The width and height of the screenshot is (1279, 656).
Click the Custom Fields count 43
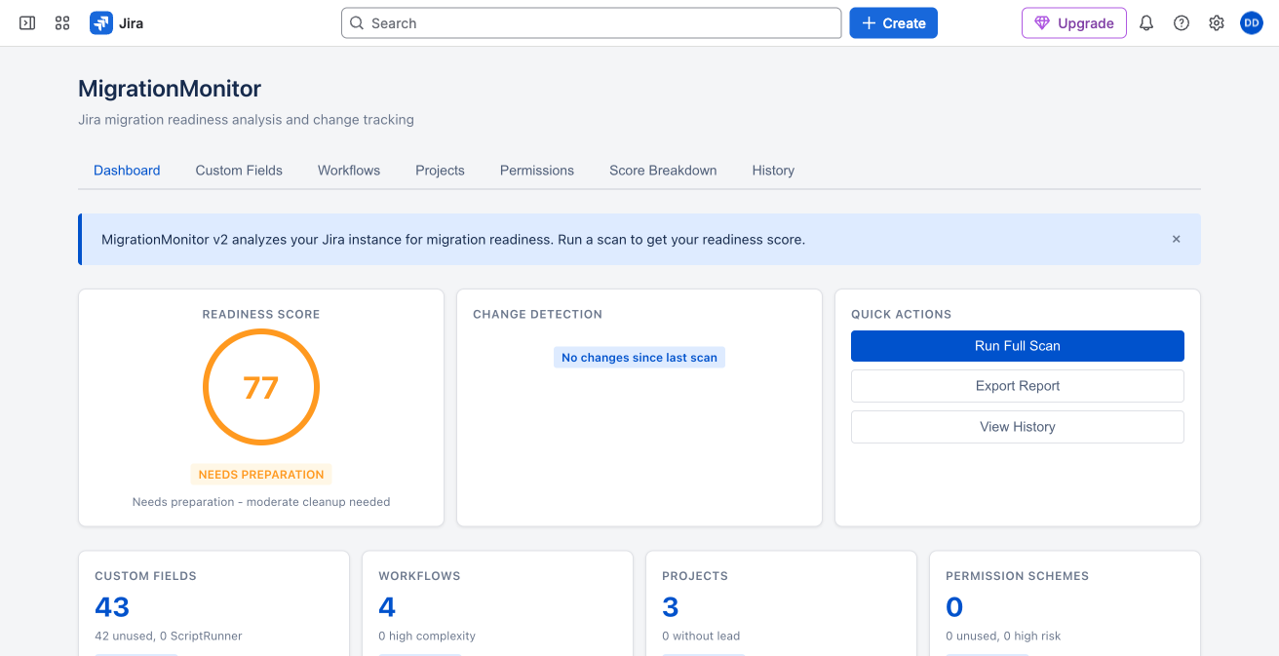[x=112, y=607]
